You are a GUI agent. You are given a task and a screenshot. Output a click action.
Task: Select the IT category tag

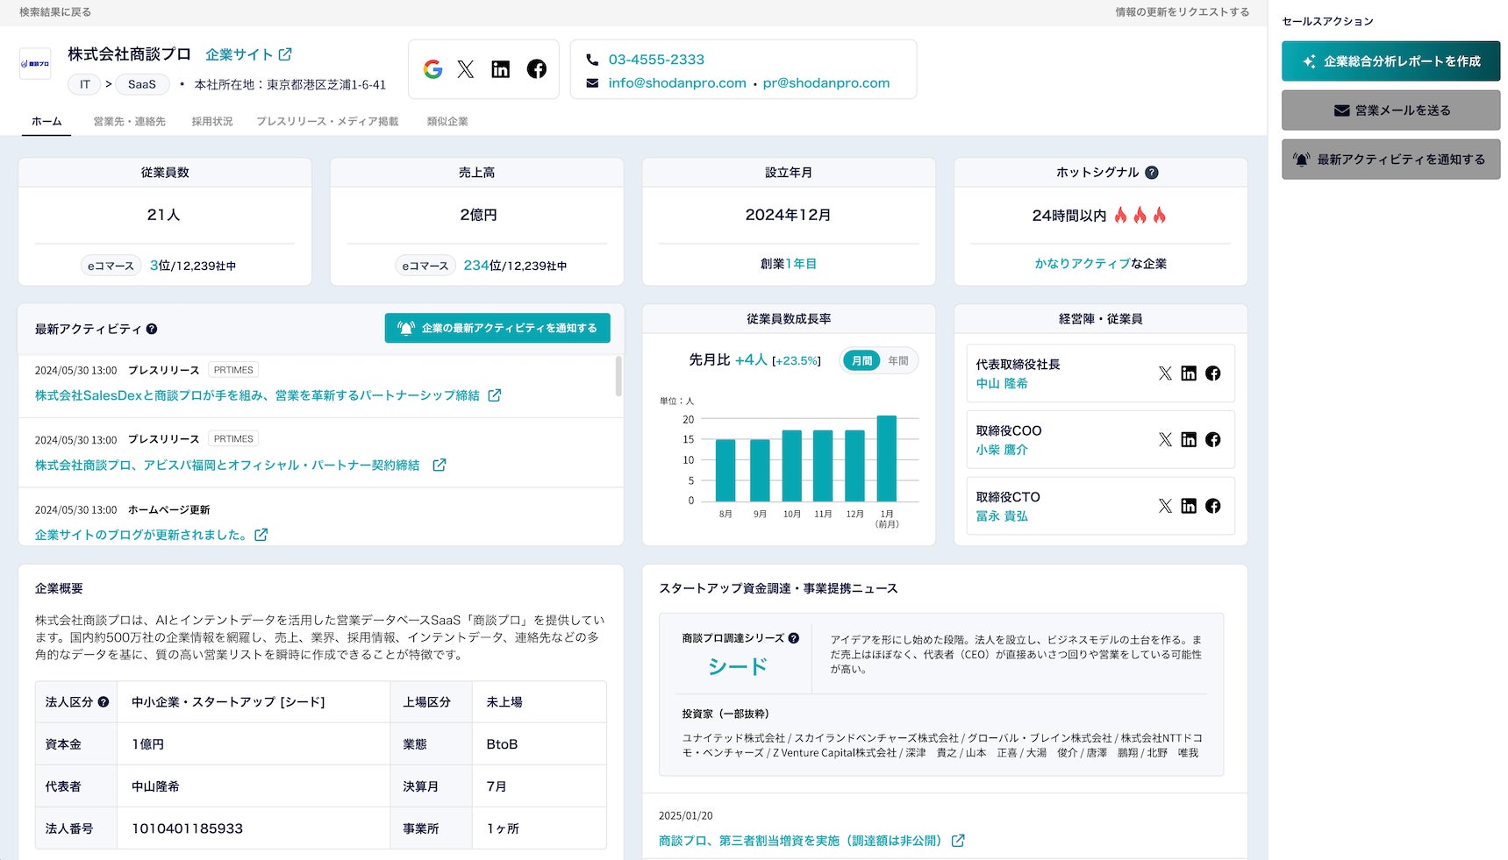pos(85,84)
